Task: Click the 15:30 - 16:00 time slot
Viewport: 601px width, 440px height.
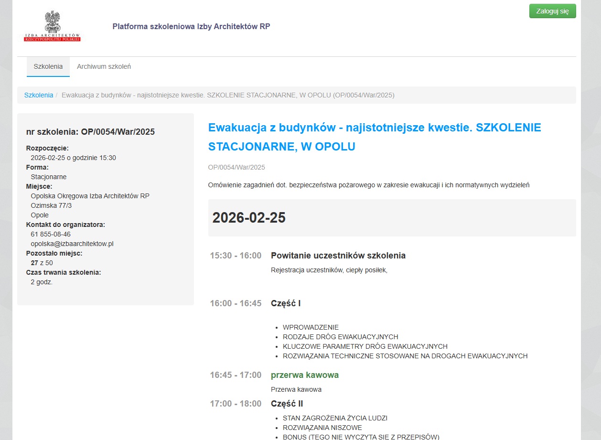Action: tap(236, 256)
